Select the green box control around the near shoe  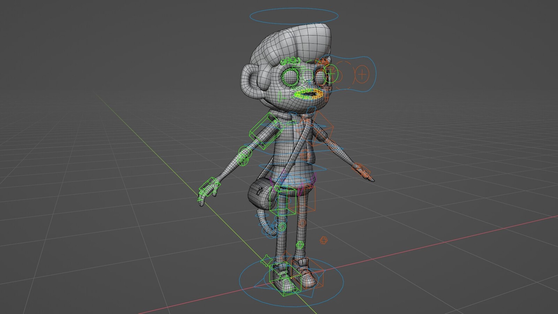click(x=285, y=279)
